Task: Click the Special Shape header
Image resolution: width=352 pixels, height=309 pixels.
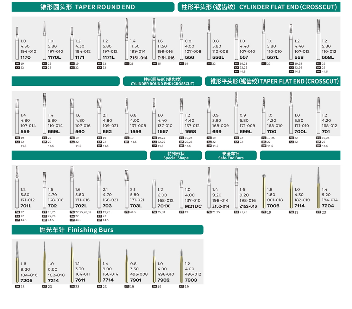Action: [176, 156]
